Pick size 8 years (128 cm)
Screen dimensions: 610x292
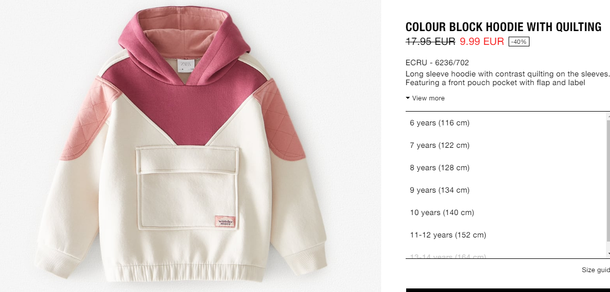pyautogui.click(x=506, y=168)
